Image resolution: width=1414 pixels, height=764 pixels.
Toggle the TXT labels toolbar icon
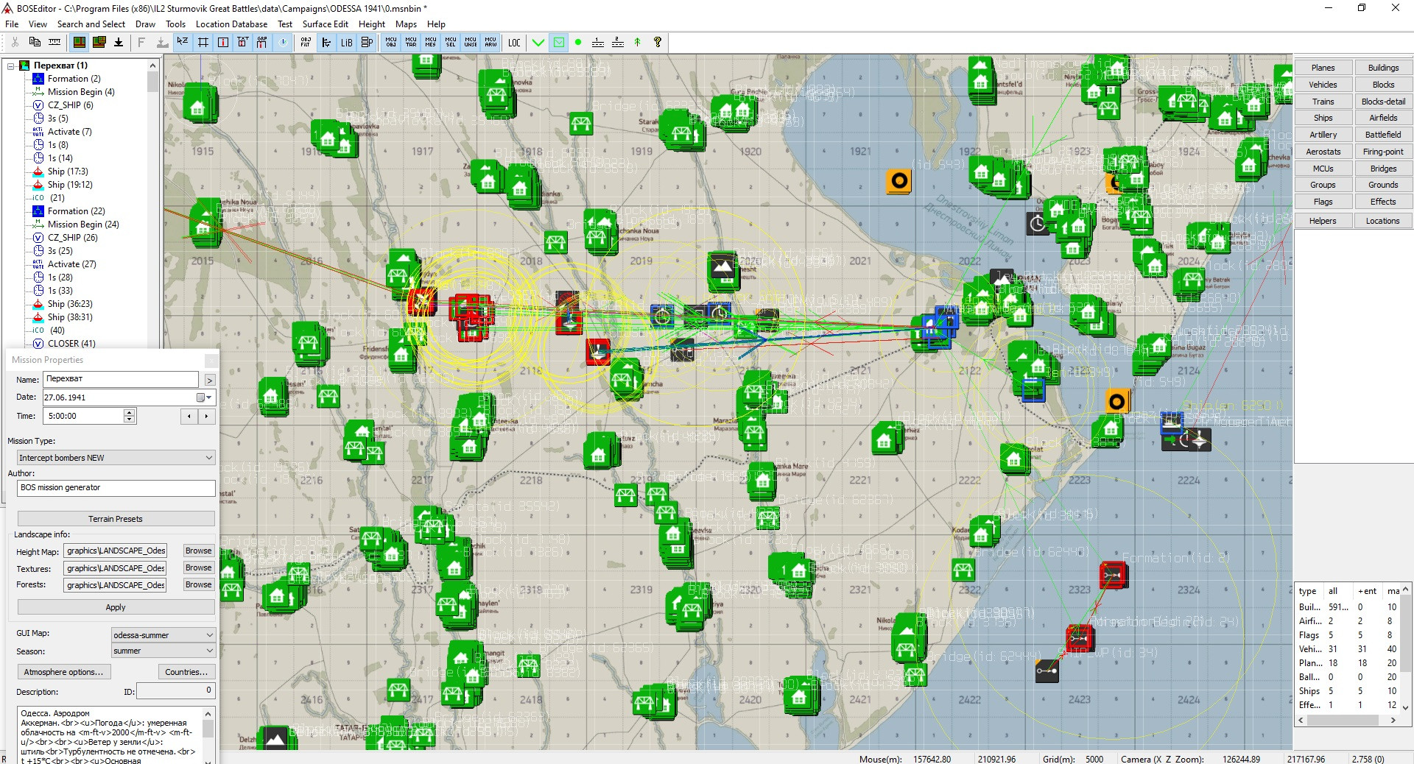(242, 42)
